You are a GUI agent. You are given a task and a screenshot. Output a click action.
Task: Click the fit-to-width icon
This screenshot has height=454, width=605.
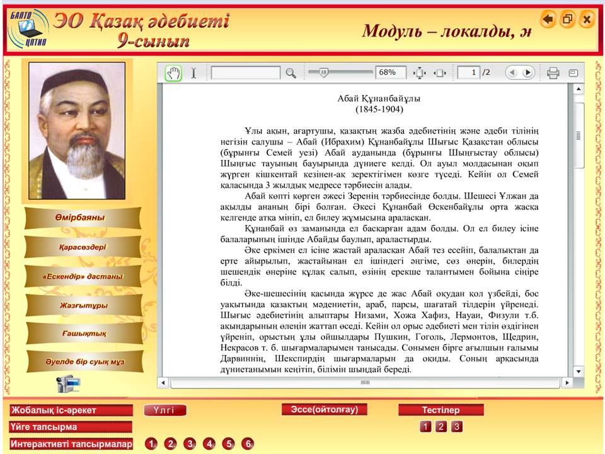(x=439, y=73)
